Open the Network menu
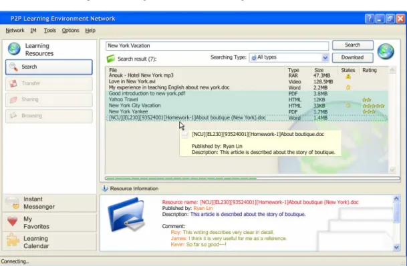 point(15,31)
